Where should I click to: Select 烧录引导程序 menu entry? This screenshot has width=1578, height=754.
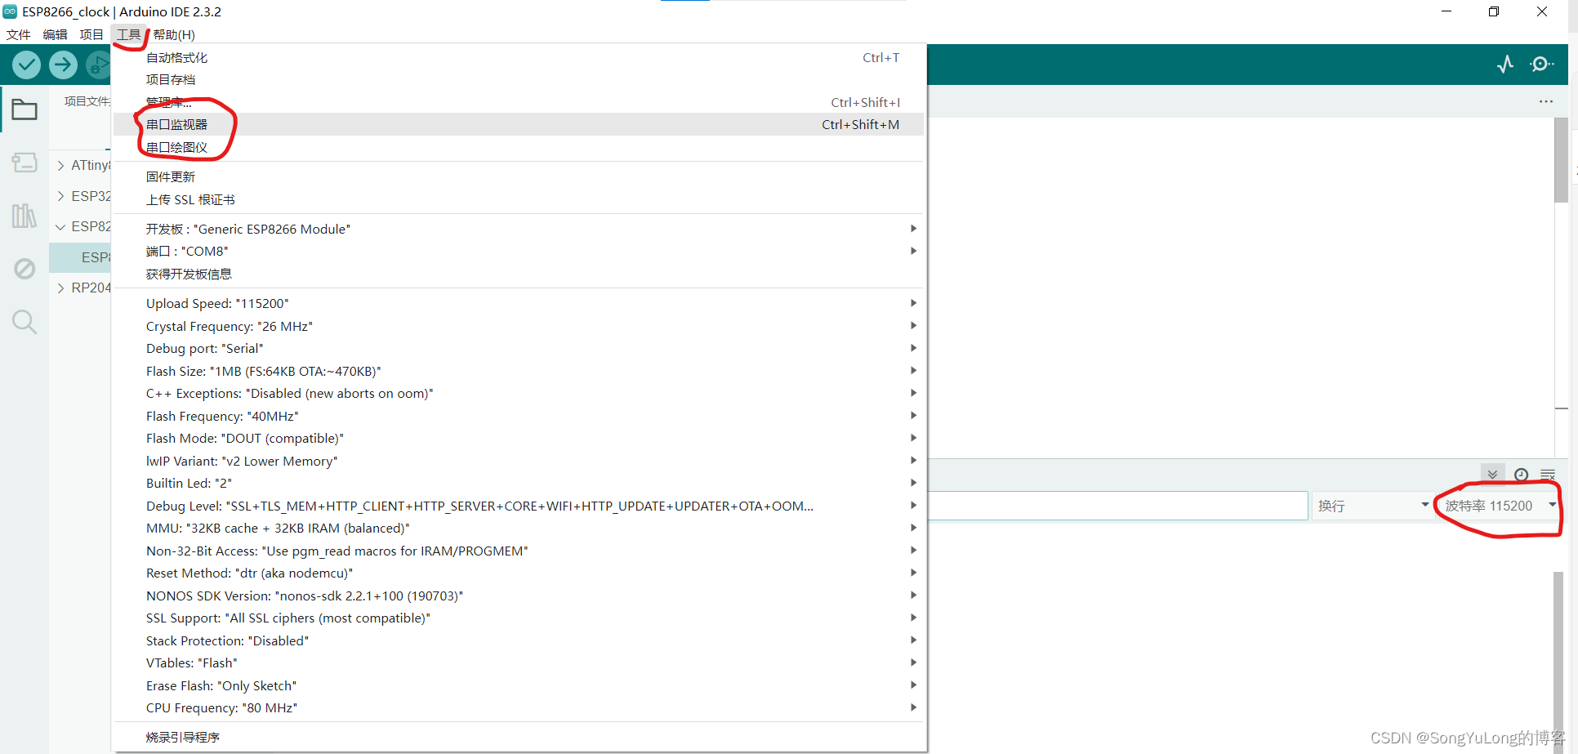click(x=519, y=737)
